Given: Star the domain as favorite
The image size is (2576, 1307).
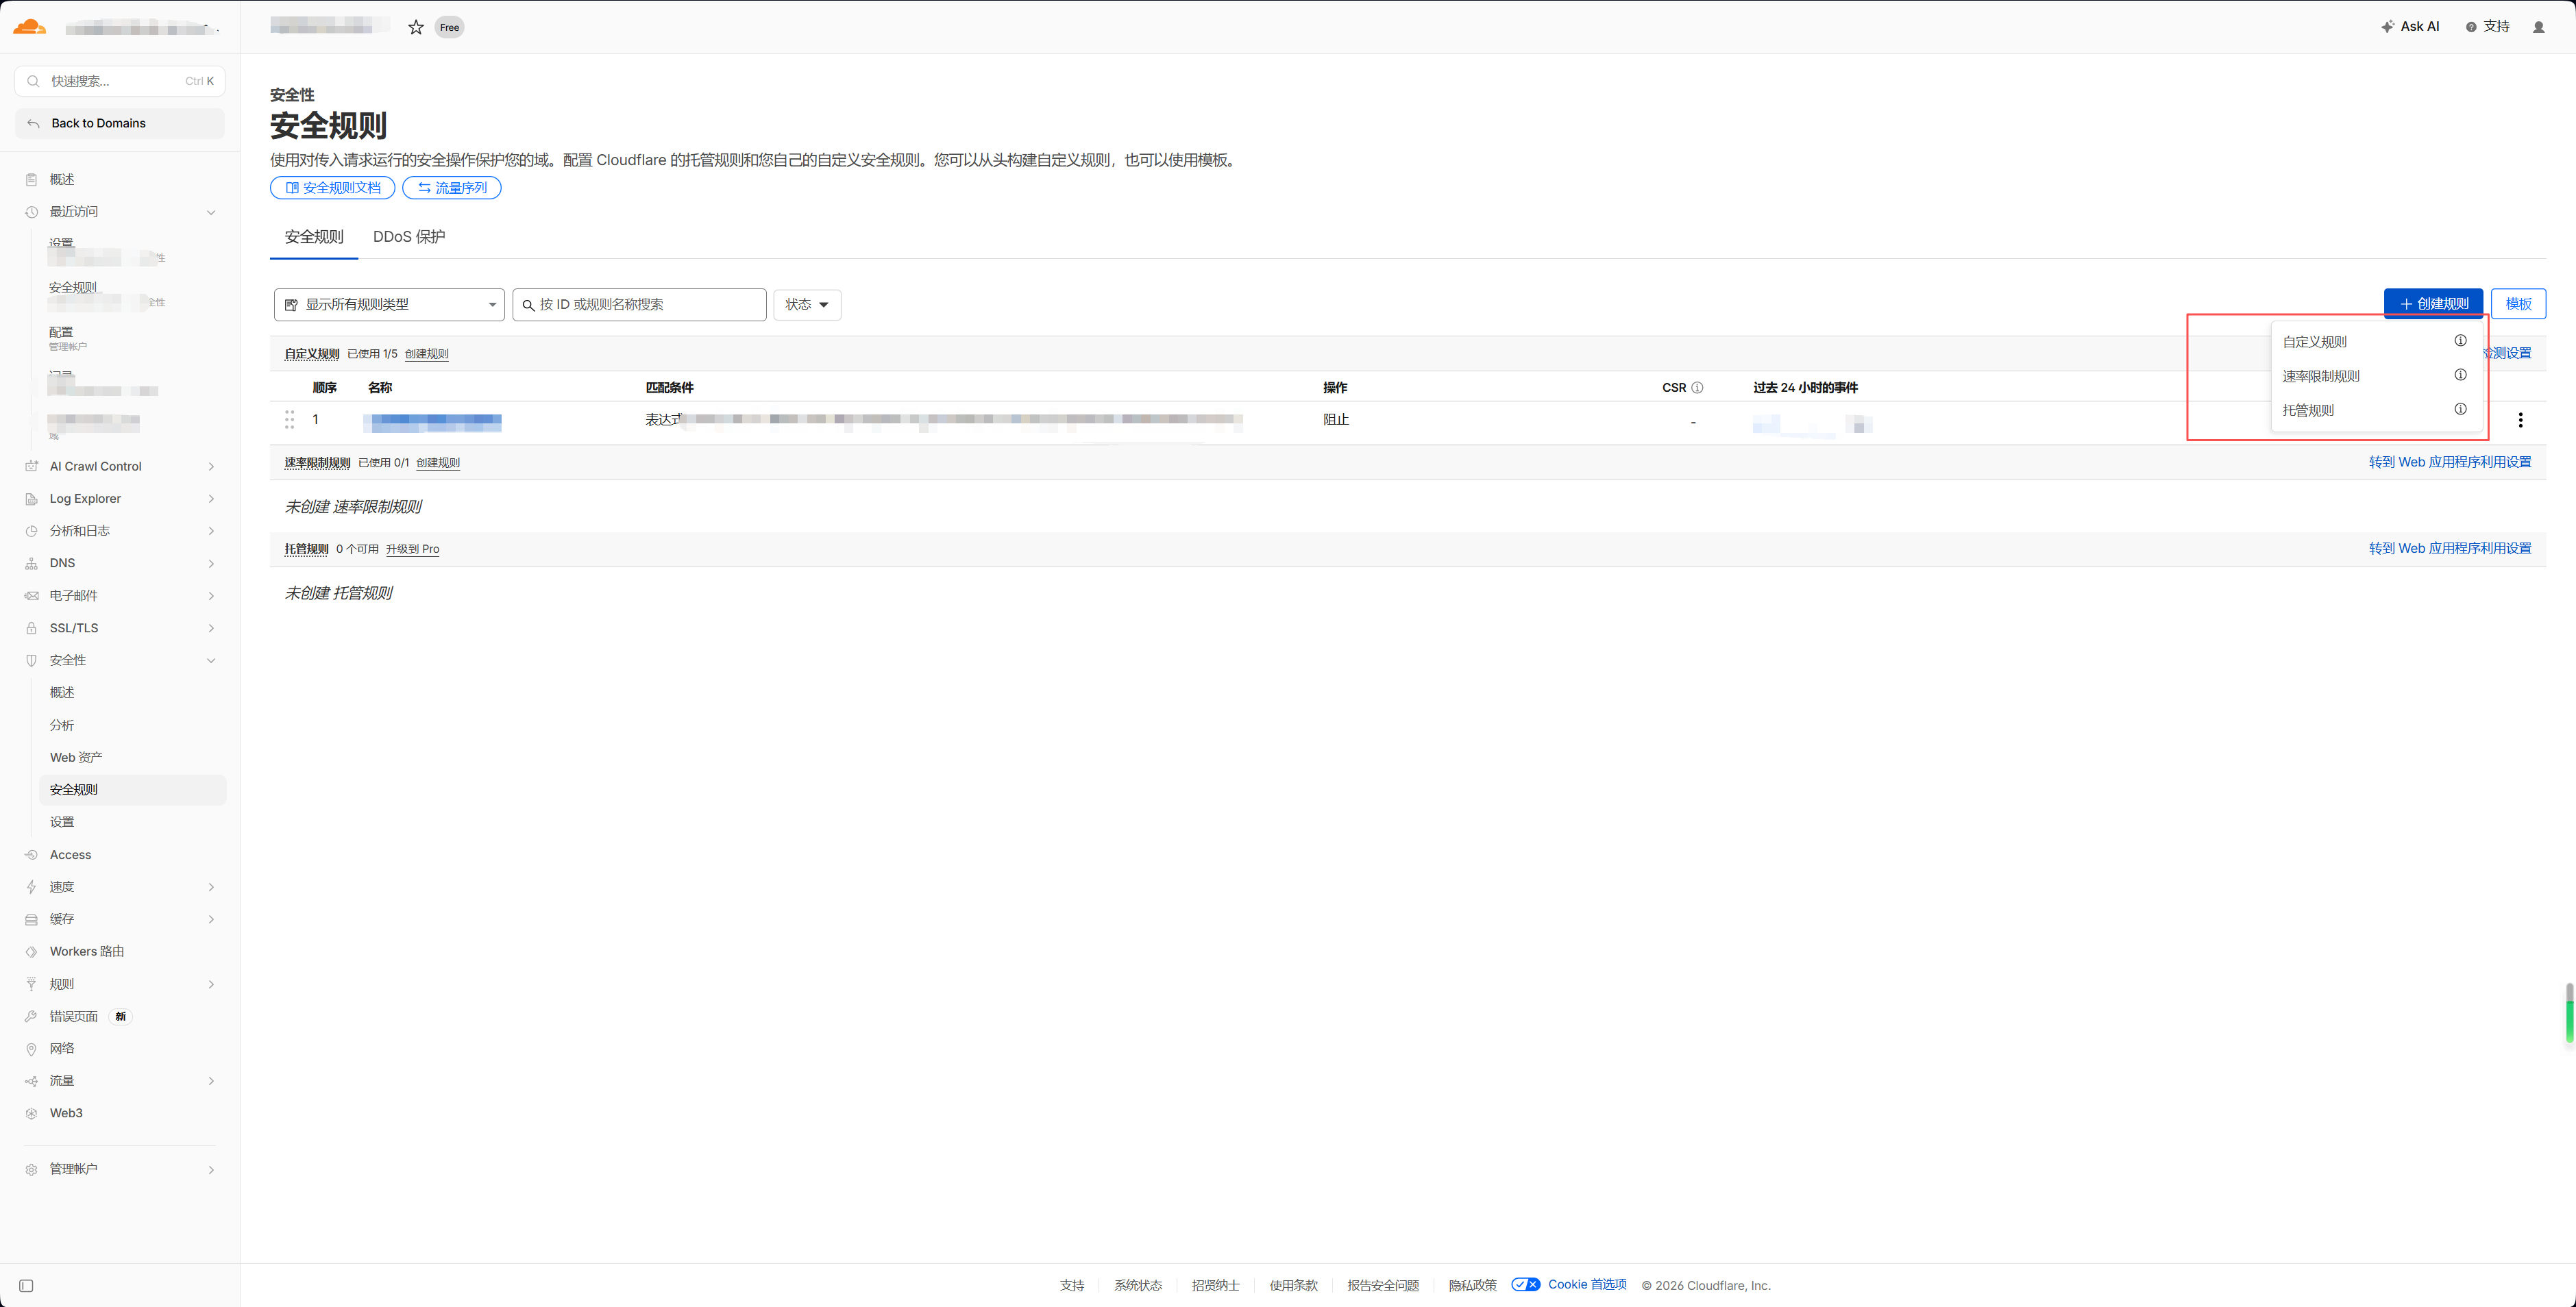Looking at the screenshot, I should tap(416, 27).
